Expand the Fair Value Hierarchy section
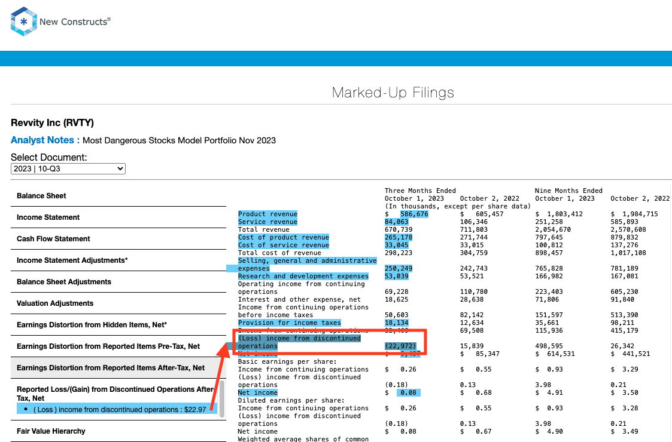 [x=118, y=431]
